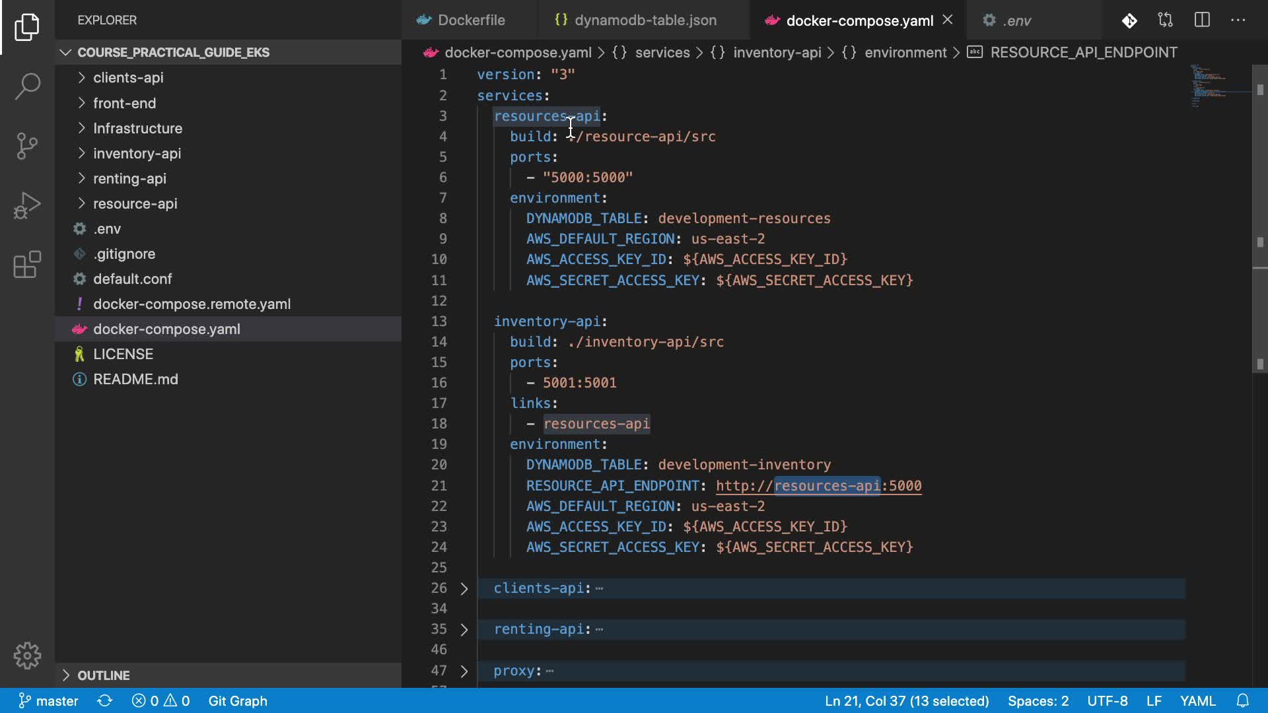Viewport: 1268px width, 713px height.
Task: Open the notifications bell in status bar
Action: [1242, 700]
